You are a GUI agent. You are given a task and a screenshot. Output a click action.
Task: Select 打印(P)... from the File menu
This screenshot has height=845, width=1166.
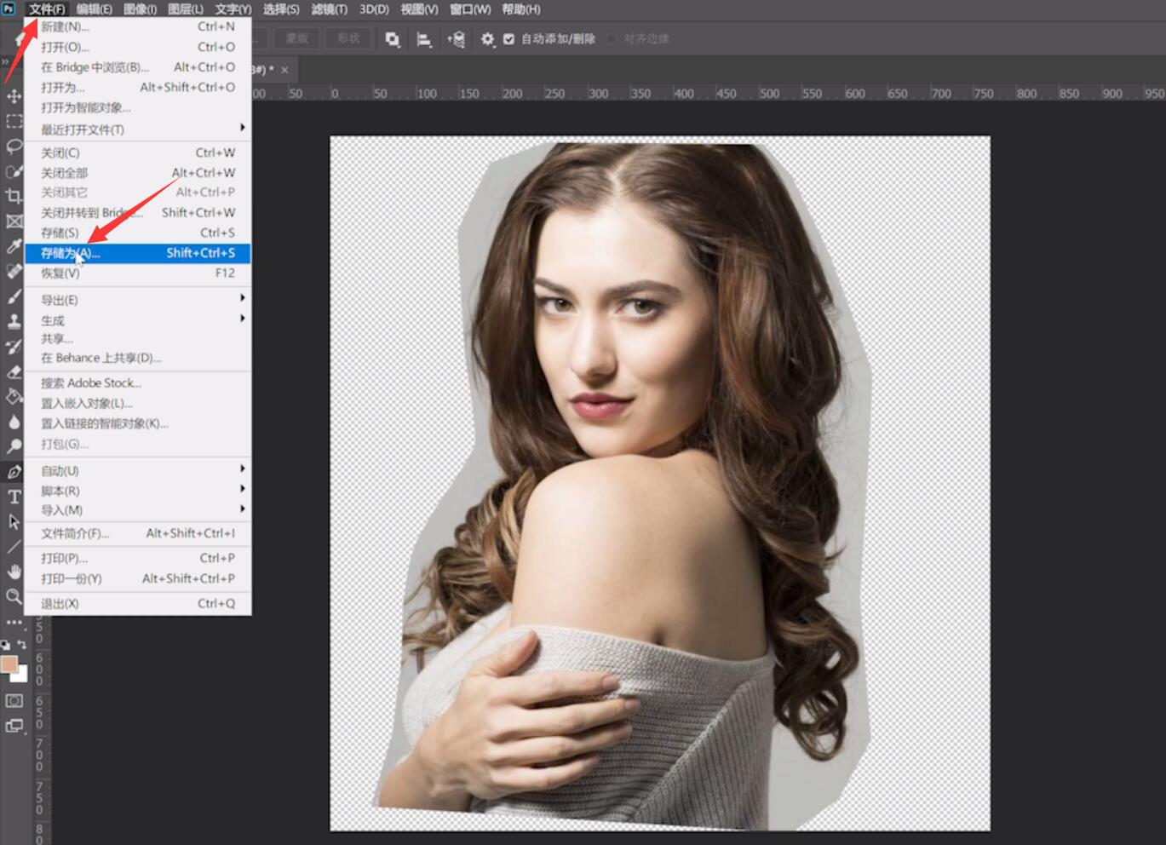[x=137, y=558]
